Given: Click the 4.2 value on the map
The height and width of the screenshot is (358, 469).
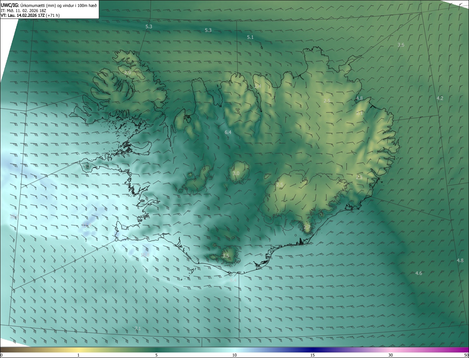Looking at the screenshot, I should [x=440, y=98].
